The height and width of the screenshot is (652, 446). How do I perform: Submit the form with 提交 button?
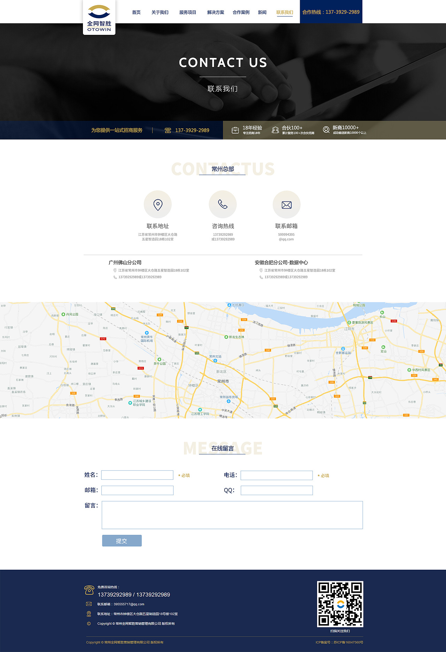coord(122,541)
